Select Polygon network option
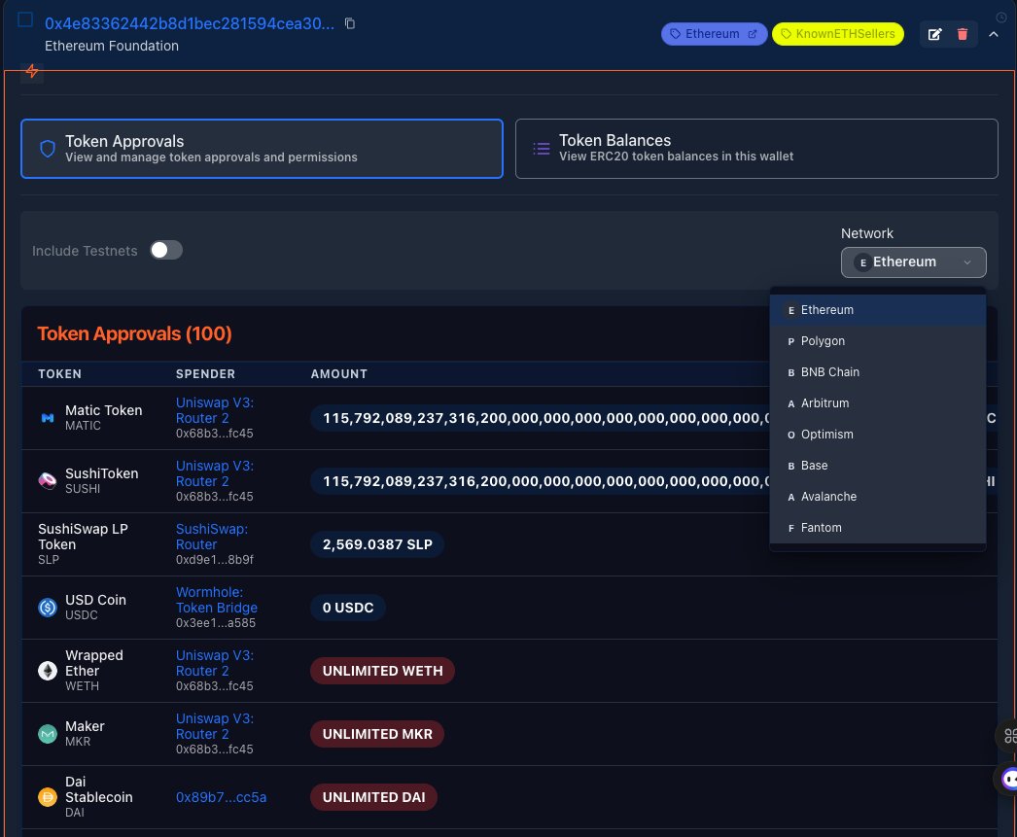The height and width of the screenshot is (837, 1017). (x=878, y=341)
